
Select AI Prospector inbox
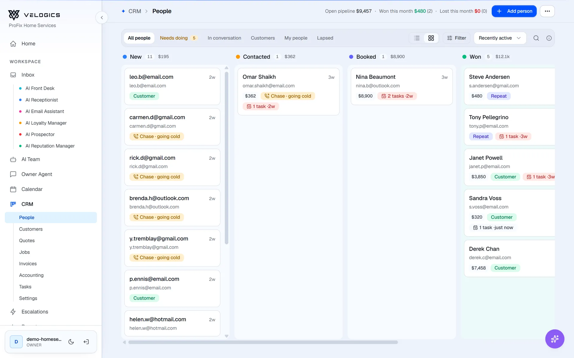[40, 135]
